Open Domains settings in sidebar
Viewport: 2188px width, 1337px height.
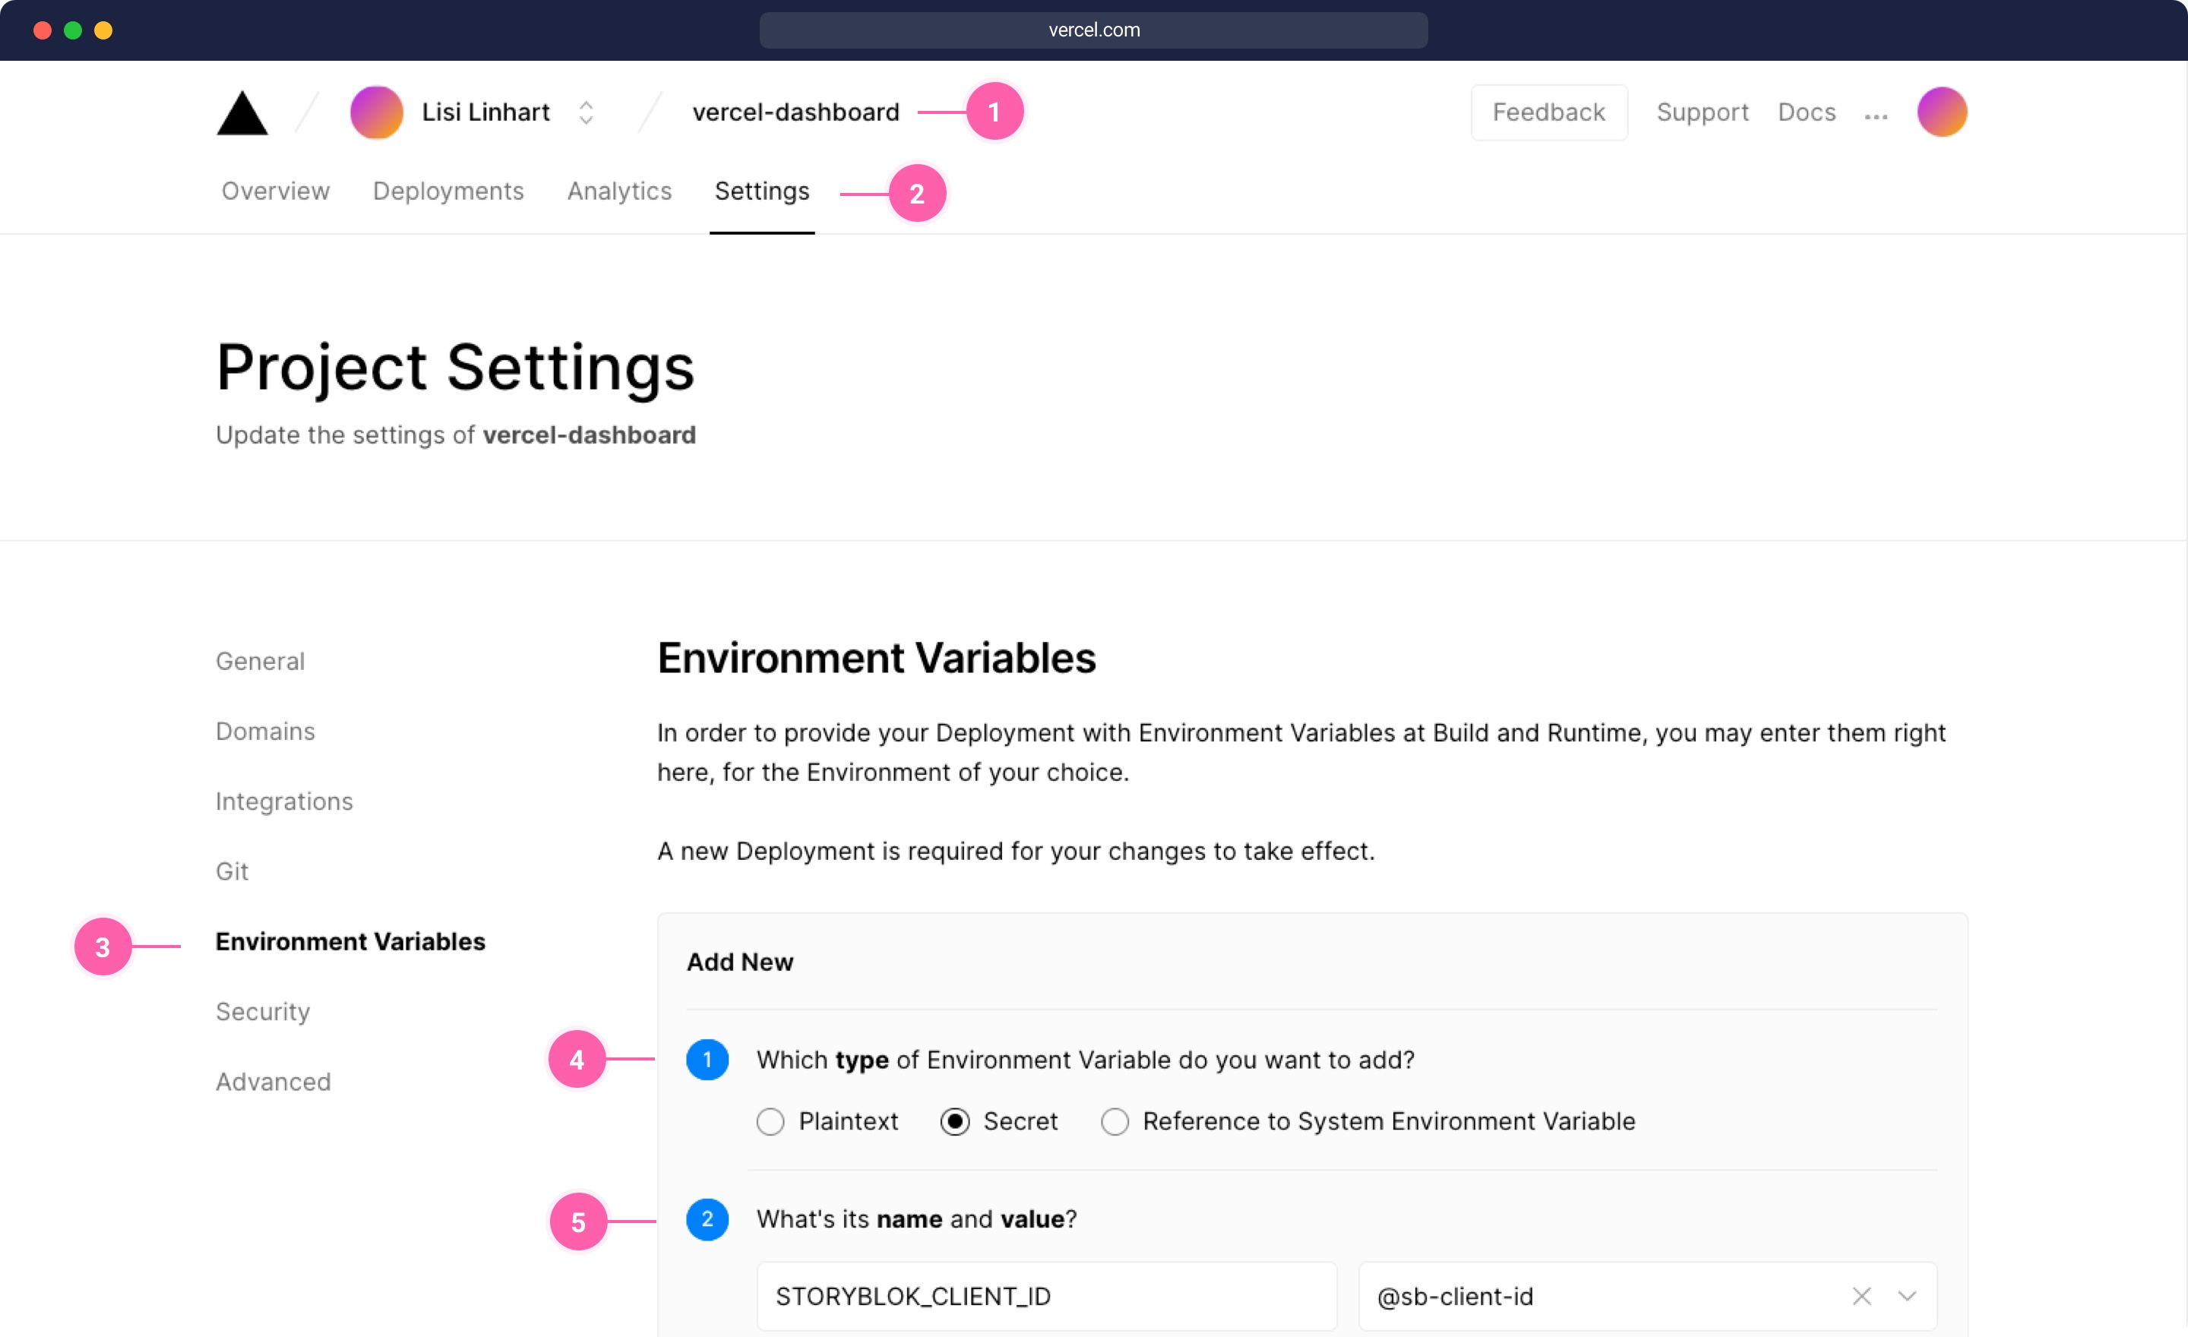click(265, 732)
